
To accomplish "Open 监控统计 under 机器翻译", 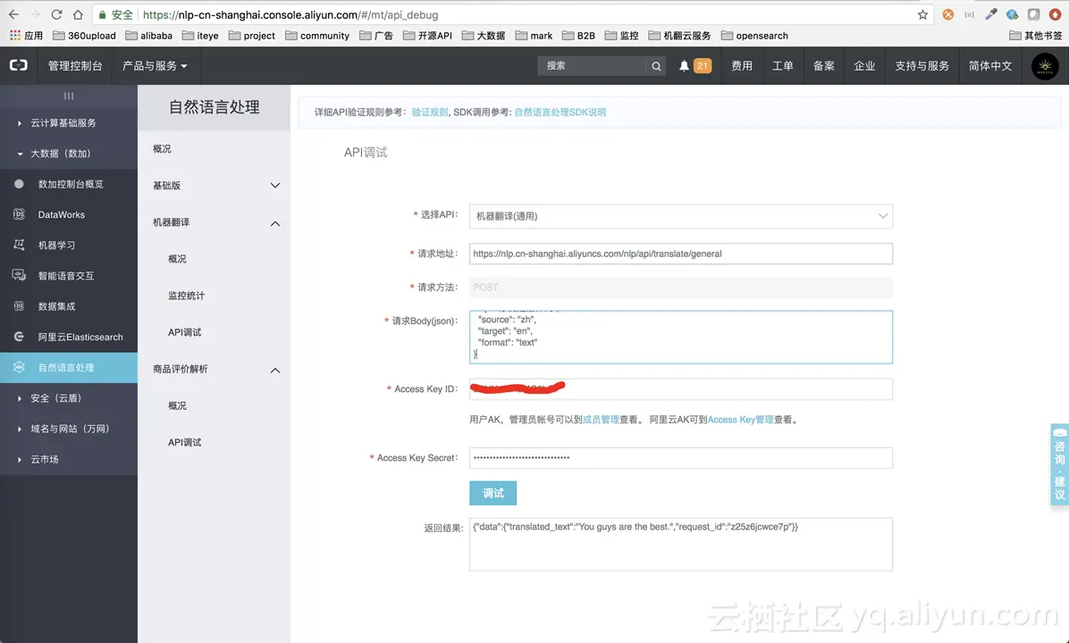I will (x=186, y=296).
